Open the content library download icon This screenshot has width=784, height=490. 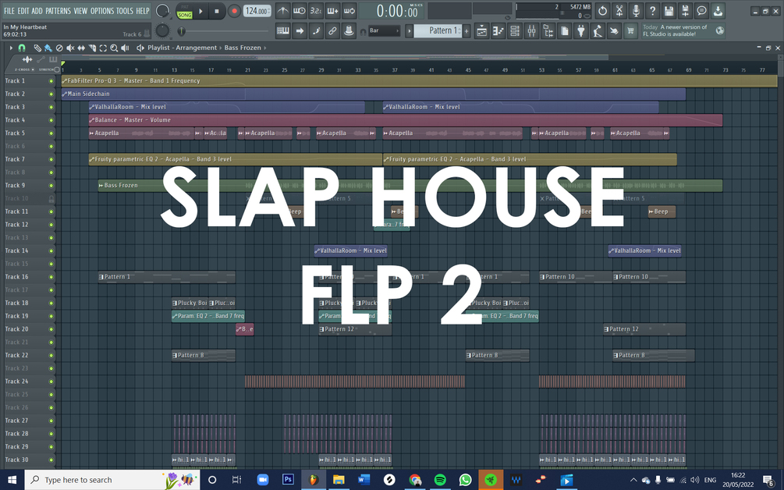click(718, 10)
